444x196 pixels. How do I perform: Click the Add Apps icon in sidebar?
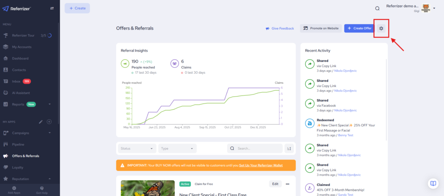(x=14, y=188)
